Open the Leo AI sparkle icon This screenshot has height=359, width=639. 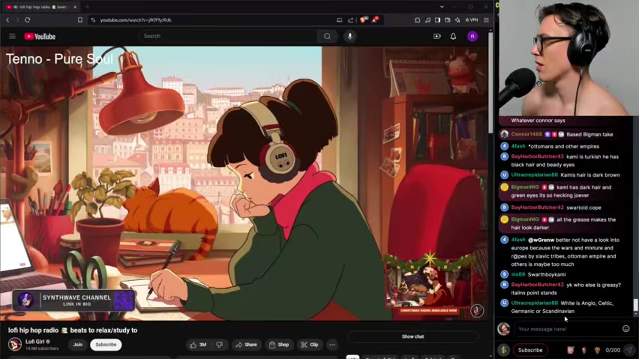coord(457,20)
